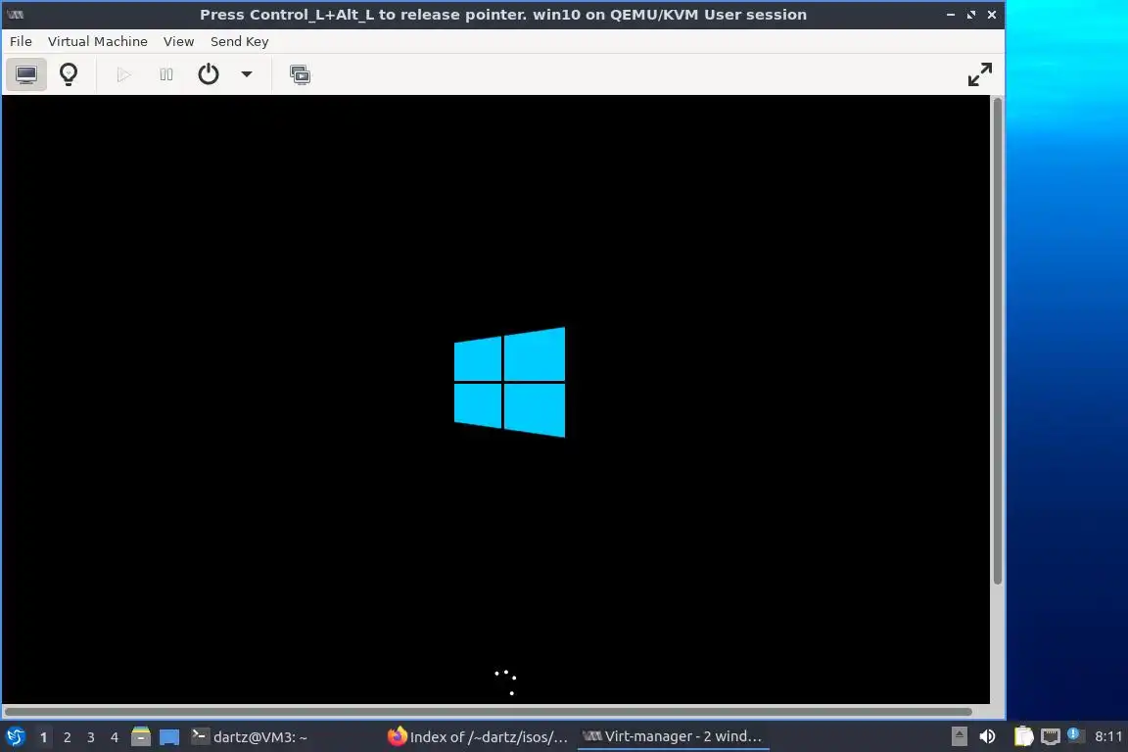Open the clipboard manager tray icon
Image resolution: width=1128 pixels, height=752 pixels.
tap(1023, 736)
